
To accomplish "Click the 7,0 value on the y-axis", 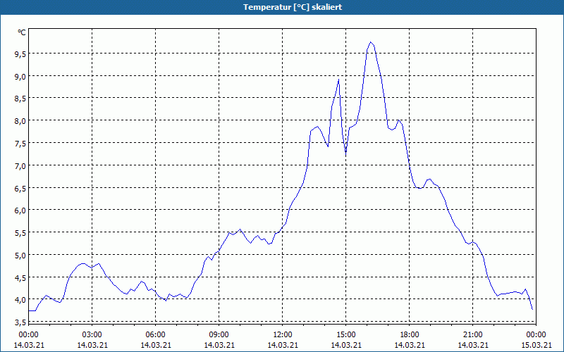I will tap(21, 165).
